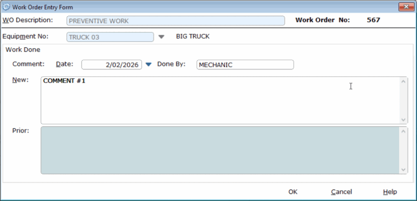Image resolution: width=417 pixels, height=201 pixels.
Task: Click the Work Order Entry Form title icon
Action: coord(6,7)
